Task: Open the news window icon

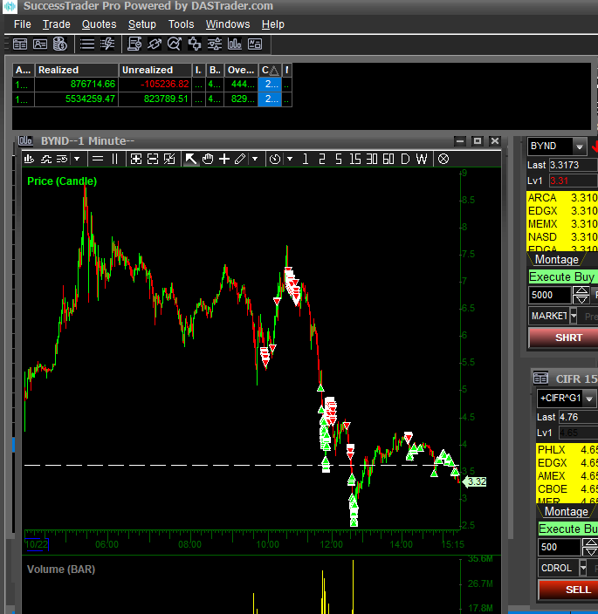Action: click(255, 44)
